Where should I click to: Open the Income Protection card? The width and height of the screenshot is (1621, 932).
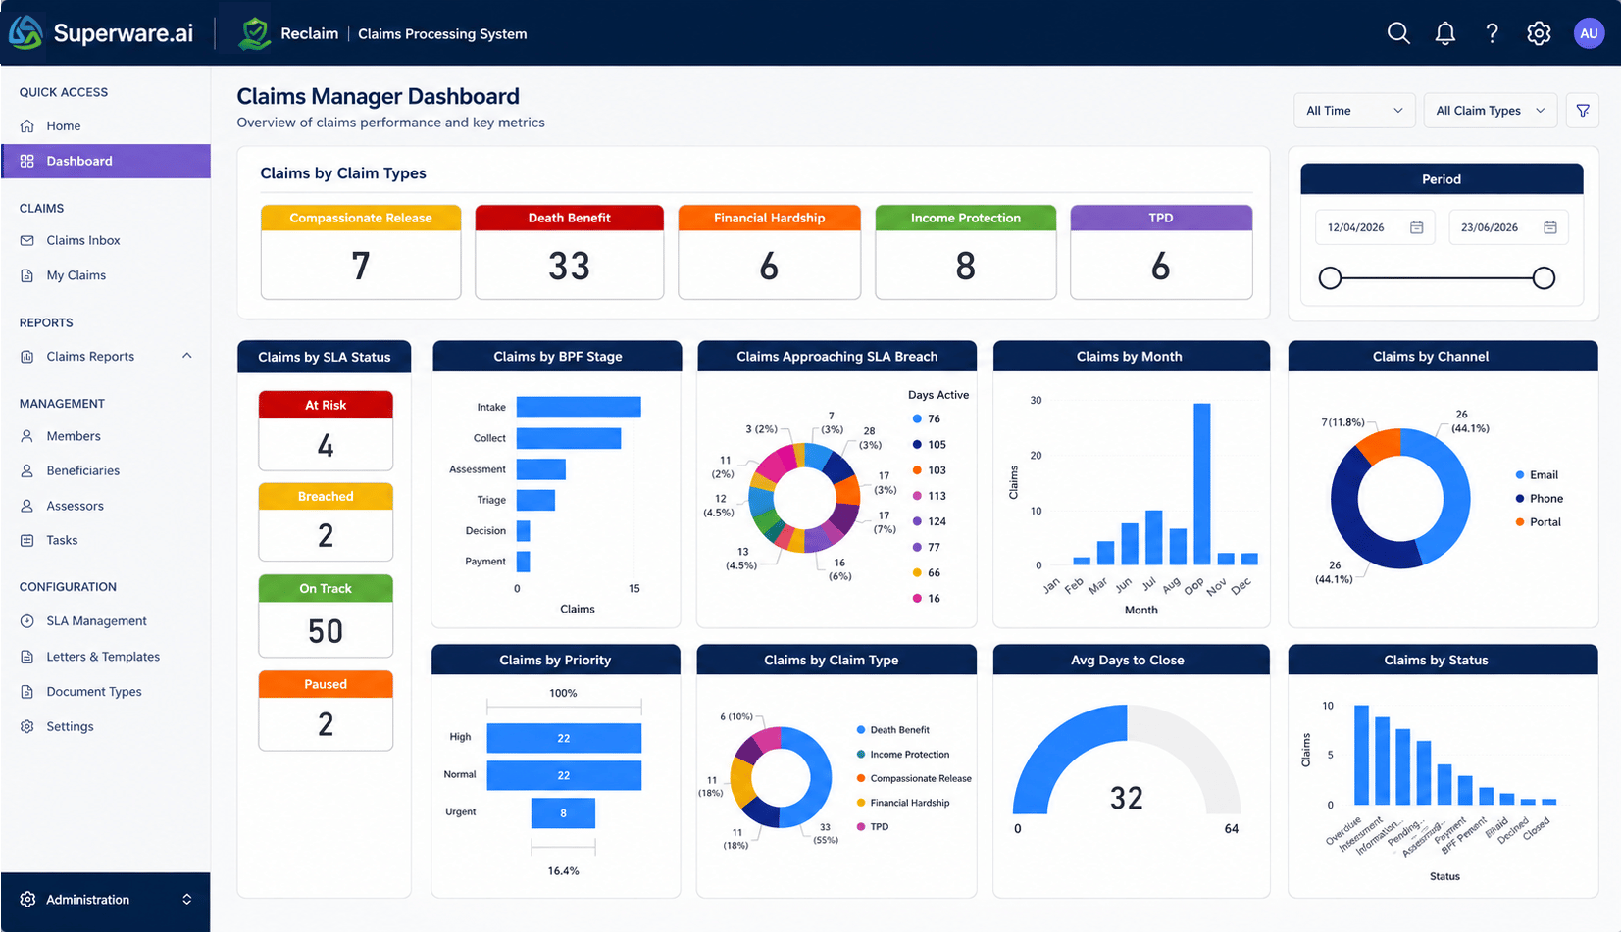[965, 252]
